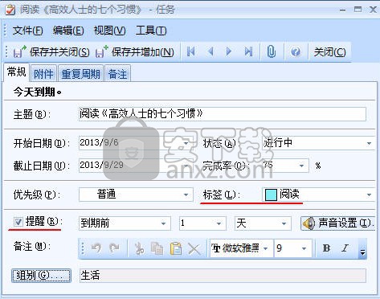Open the font size 9 dropdown
The height and width of the screenshot is (299, 380).
304,248
